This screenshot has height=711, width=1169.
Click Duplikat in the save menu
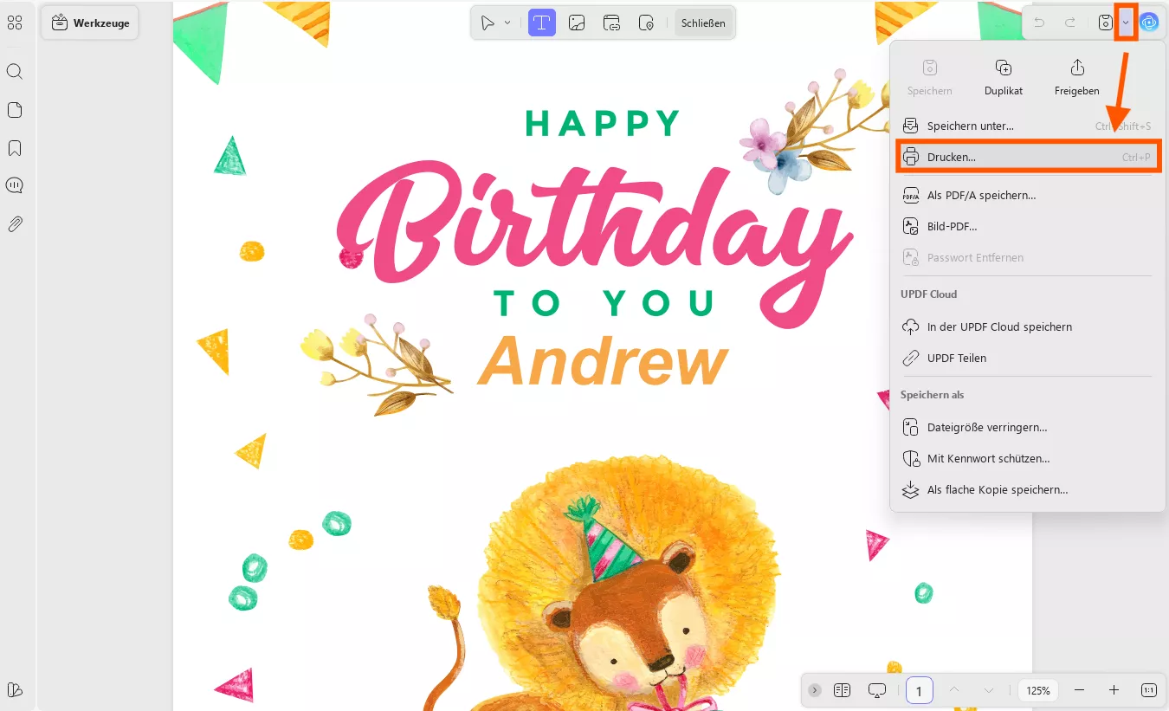[x=1004, y=77]
